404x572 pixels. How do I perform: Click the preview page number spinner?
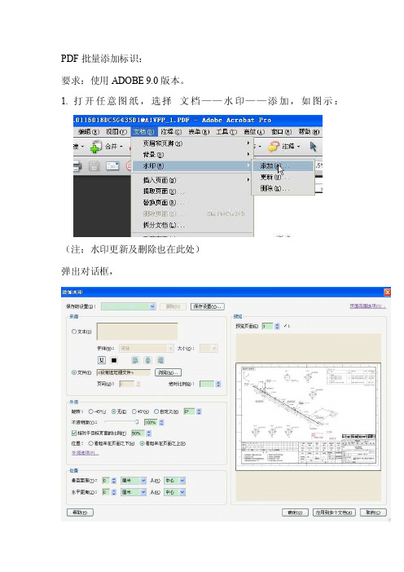[x=277, y=326]
